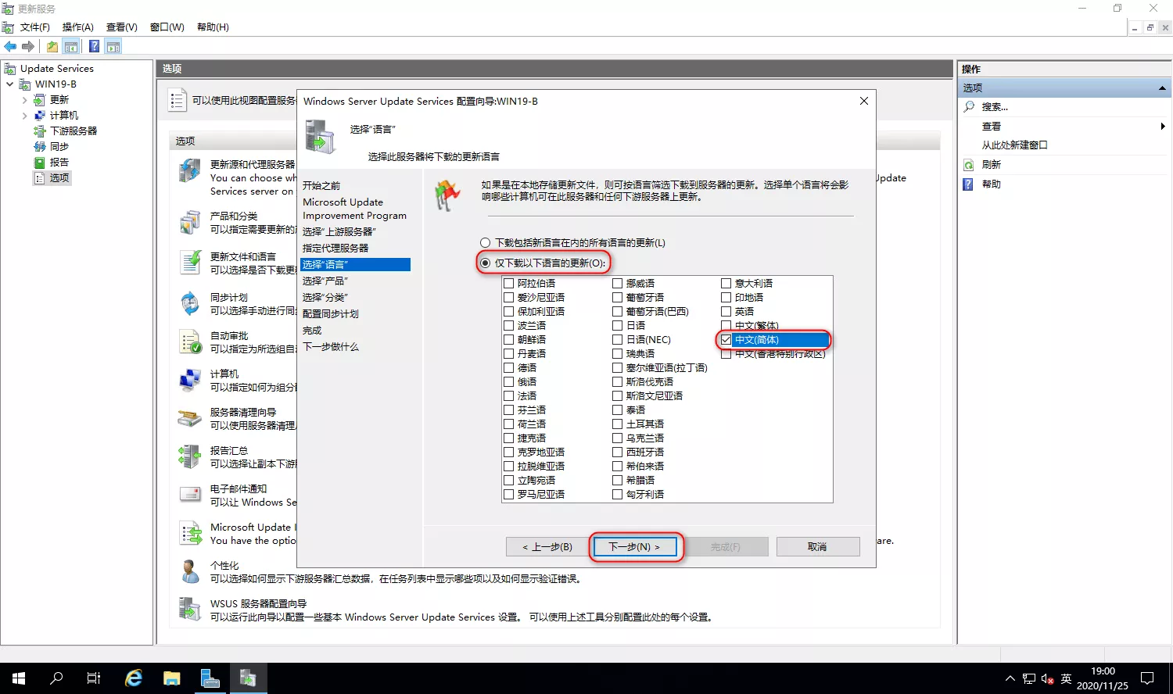Viewport: 1173px width, 694px height.
Task: Check the 日语 language checkbox
Action: click(618, 326)
